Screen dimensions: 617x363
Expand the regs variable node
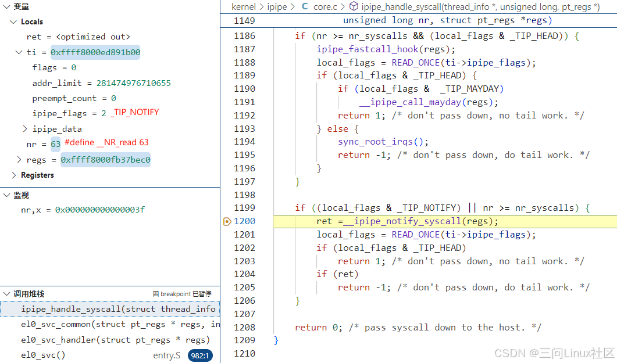[x=19, y=160]
